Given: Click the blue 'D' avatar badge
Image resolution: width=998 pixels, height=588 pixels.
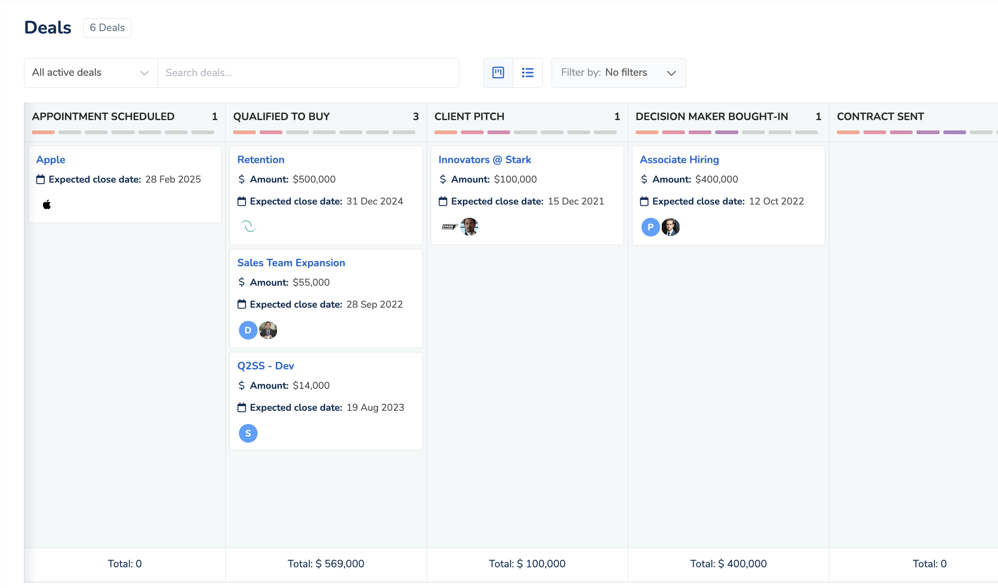Looking at the screenshot, I should pyautogui.click(x=248, y=330).
